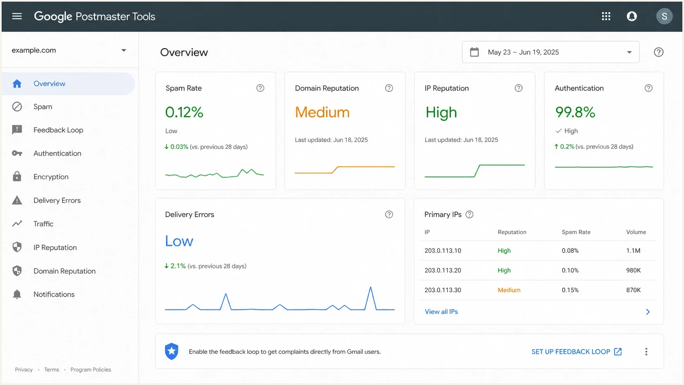Click the Authentication sparkline chart

pyautogui.click(x=604, y=167)
